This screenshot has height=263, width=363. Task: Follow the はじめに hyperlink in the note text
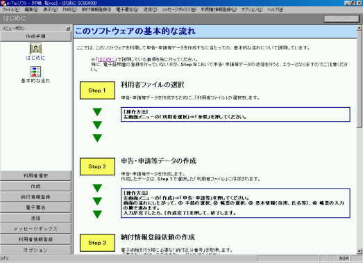coord(106,59)
